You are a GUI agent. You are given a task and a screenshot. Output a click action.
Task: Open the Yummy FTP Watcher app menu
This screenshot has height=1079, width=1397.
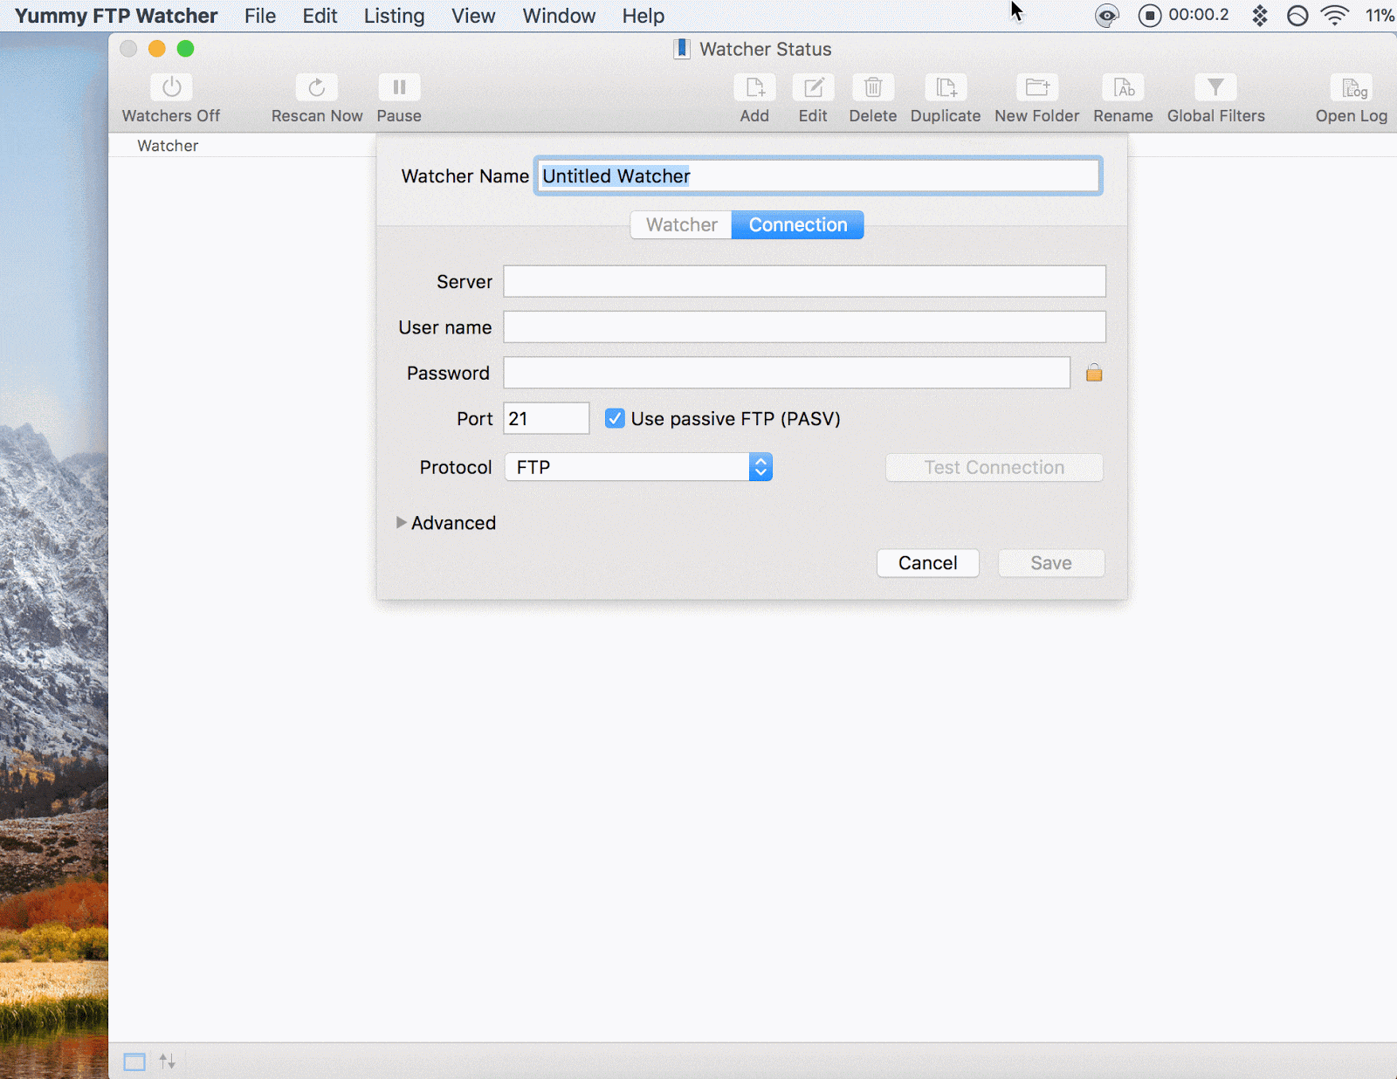coord(116,16)
